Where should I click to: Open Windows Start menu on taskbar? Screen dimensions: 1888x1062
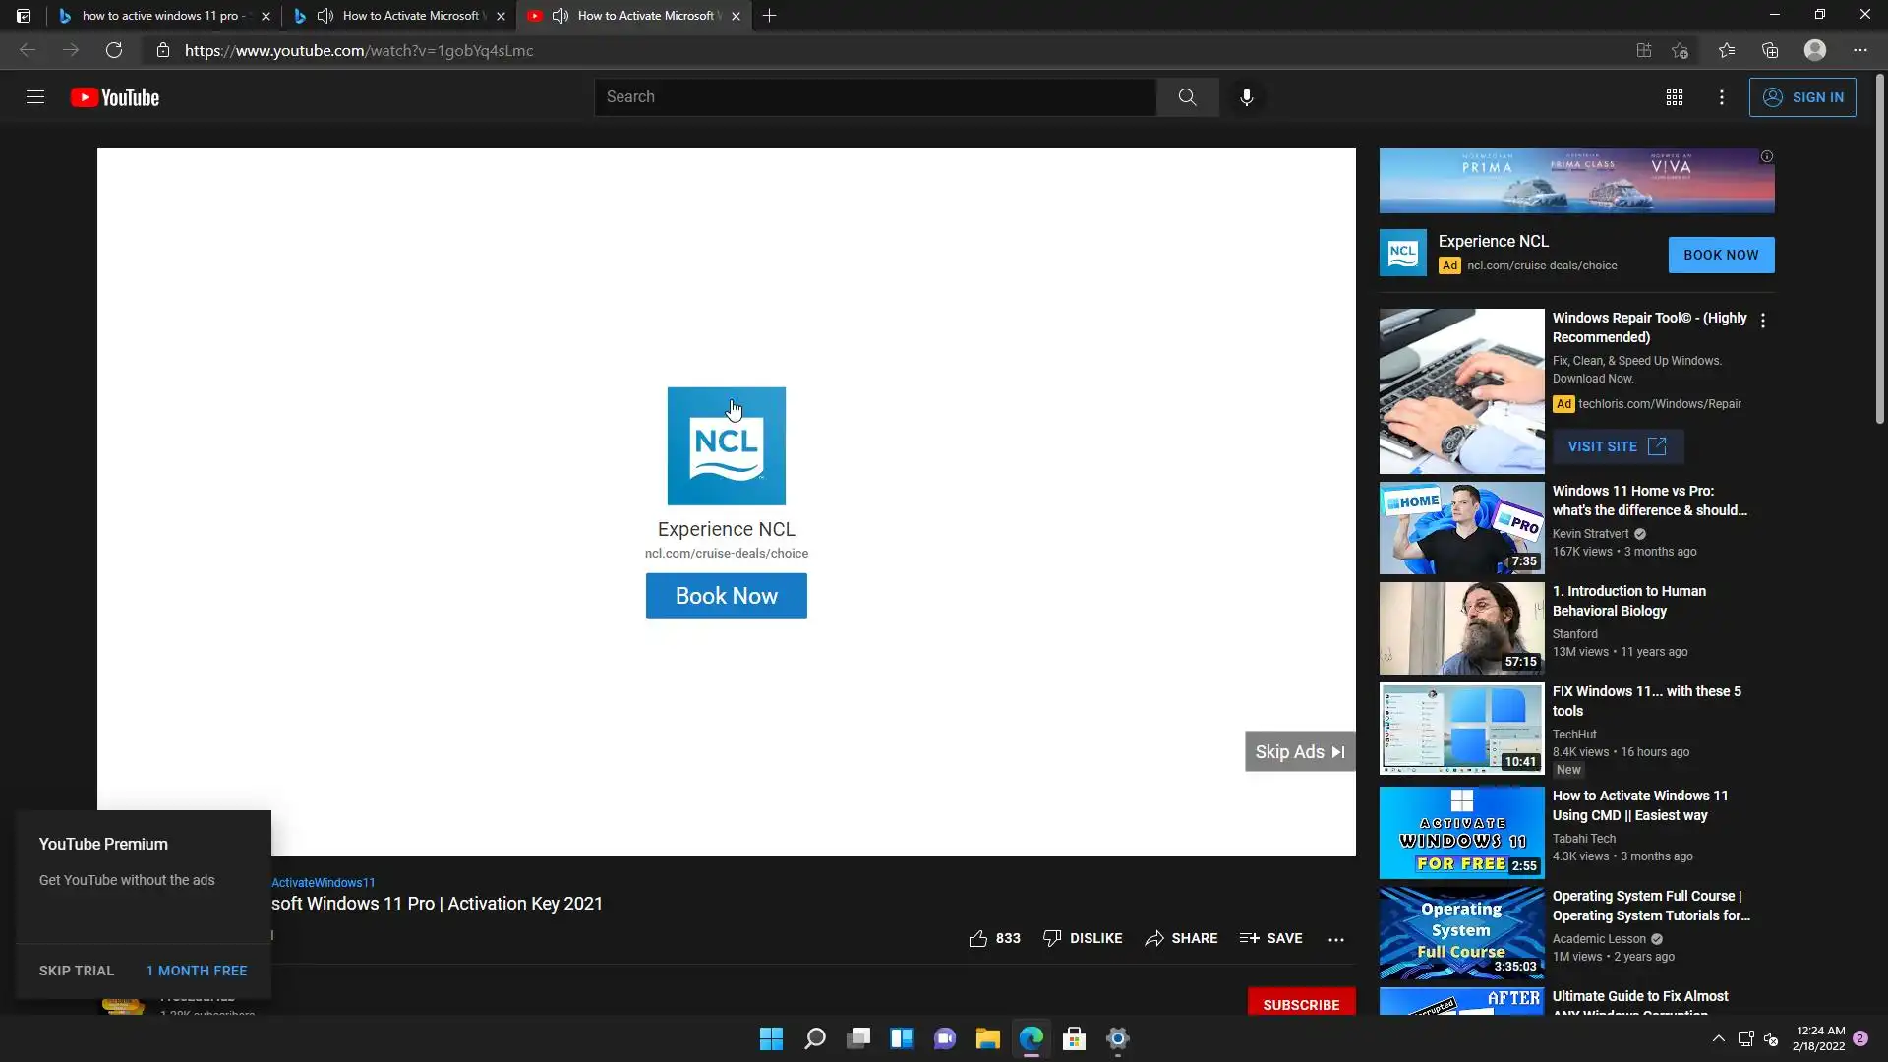point(771,1038)
